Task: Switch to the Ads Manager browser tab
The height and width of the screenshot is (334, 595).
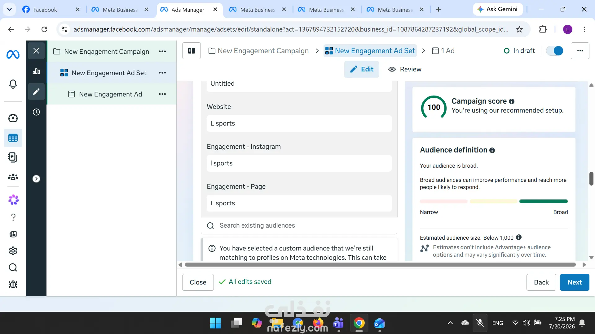Action: tap(189, 10)
